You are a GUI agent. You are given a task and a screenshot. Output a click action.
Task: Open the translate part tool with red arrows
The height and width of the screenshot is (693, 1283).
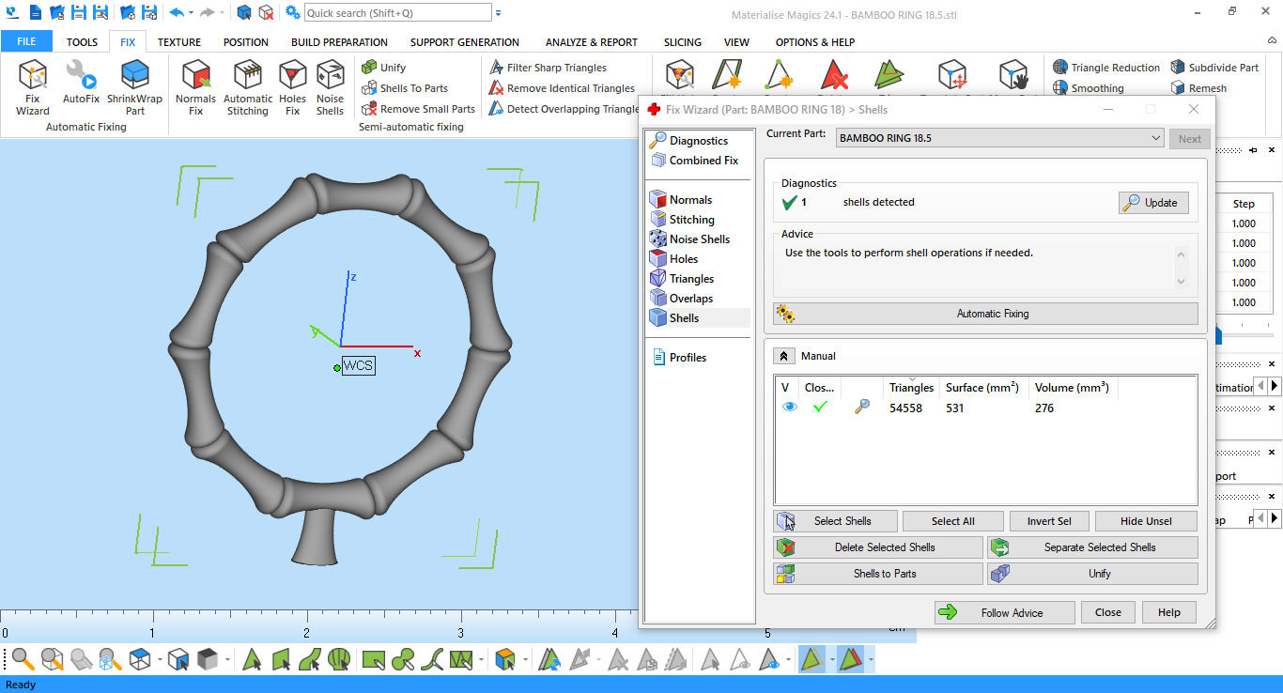(952, 74)
